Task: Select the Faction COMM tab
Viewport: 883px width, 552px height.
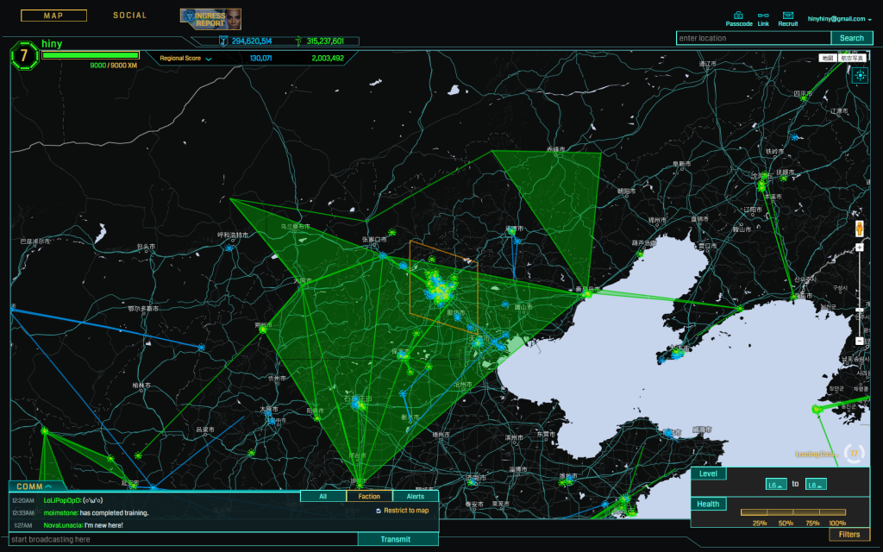Action: [369, 496]
